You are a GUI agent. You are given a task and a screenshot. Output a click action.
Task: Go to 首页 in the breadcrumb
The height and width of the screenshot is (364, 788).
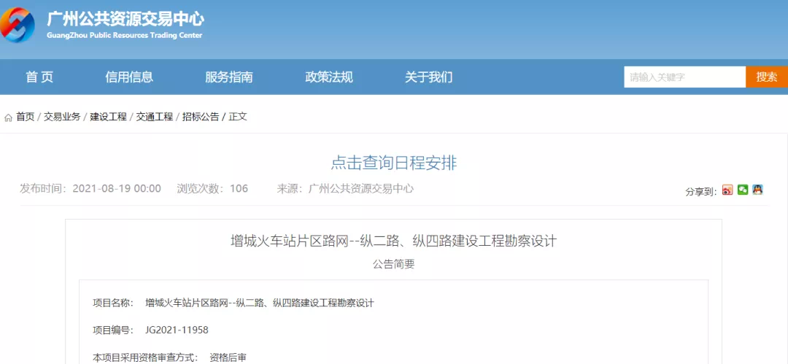(x=26, y=117)
